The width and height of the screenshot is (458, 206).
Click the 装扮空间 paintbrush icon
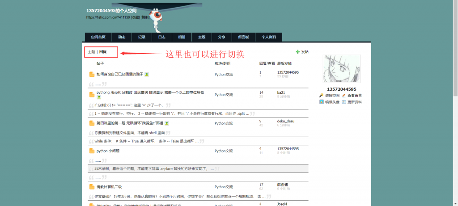click(321, 96)
